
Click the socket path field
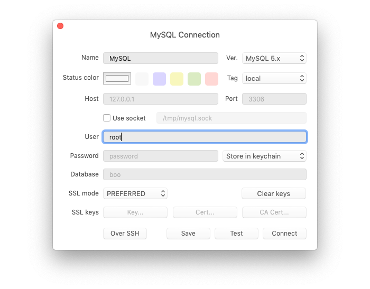232,118
